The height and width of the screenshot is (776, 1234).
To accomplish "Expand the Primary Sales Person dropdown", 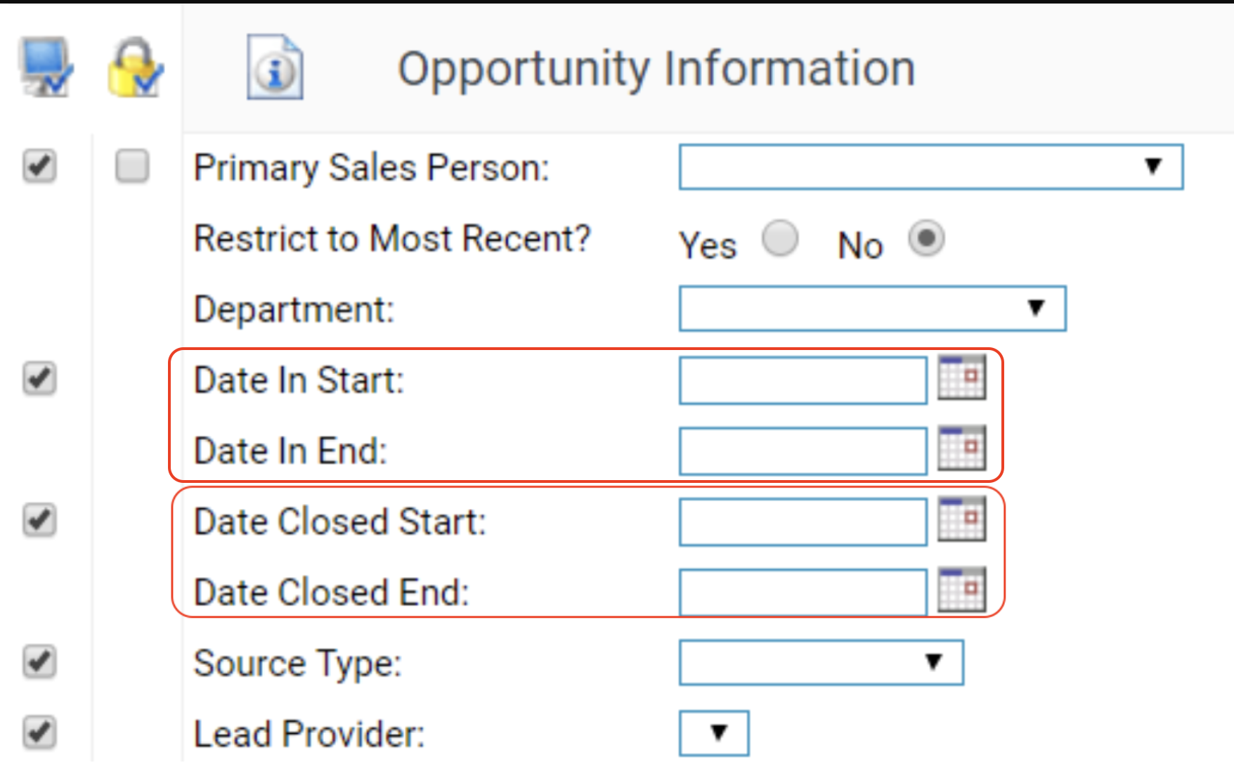I will tap(930, 167).
